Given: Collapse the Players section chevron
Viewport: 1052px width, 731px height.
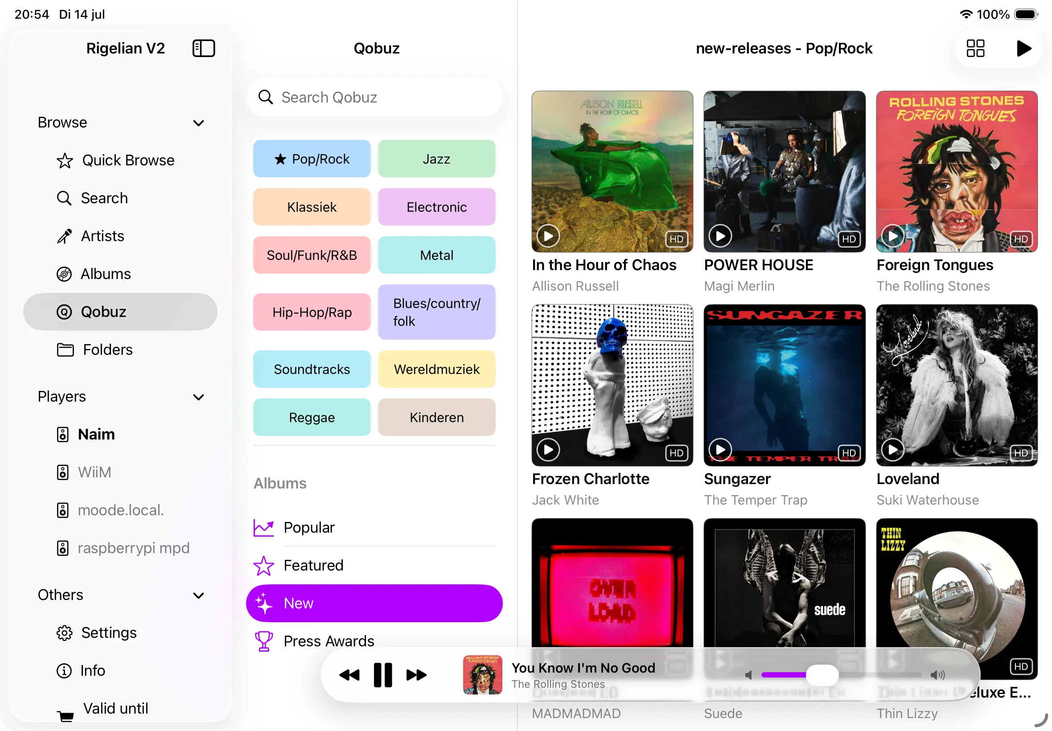Looking at the screenshot, I should [x=198, y=397].
